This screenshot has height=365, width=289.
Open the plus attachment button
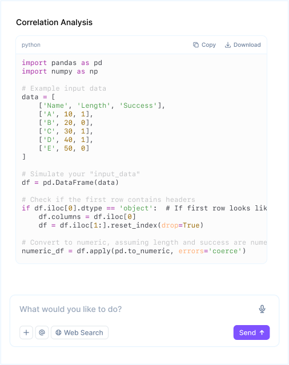coord(26,332)
